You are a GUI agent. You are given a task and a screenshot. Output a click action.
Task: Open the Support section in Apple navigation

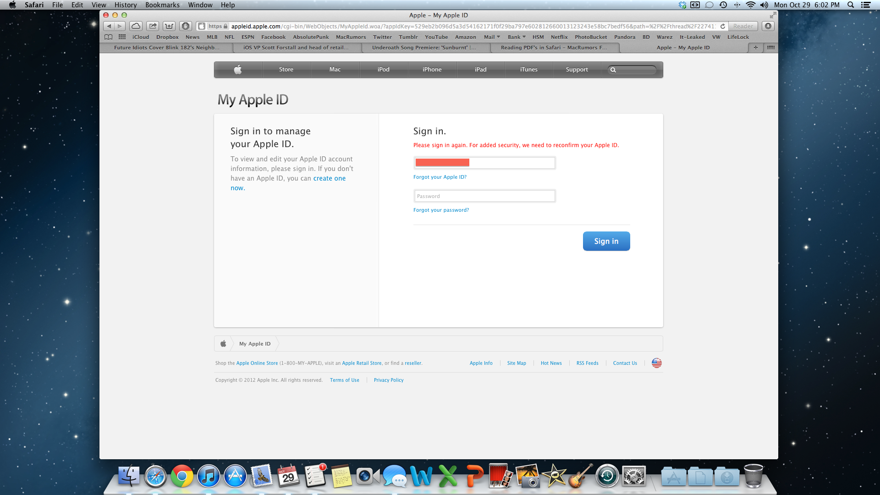pyautogui.click(x=577, y=70)
